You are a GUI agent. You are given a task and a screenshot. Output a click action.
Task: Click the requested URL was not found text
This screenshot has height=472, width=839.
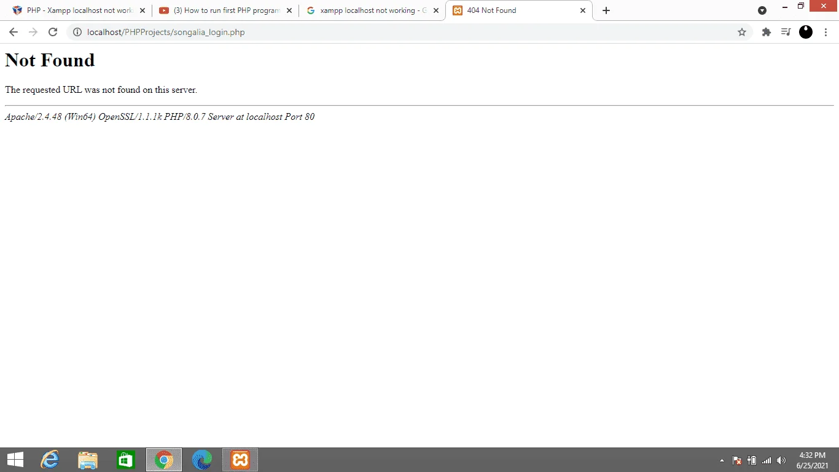point(101,90)
